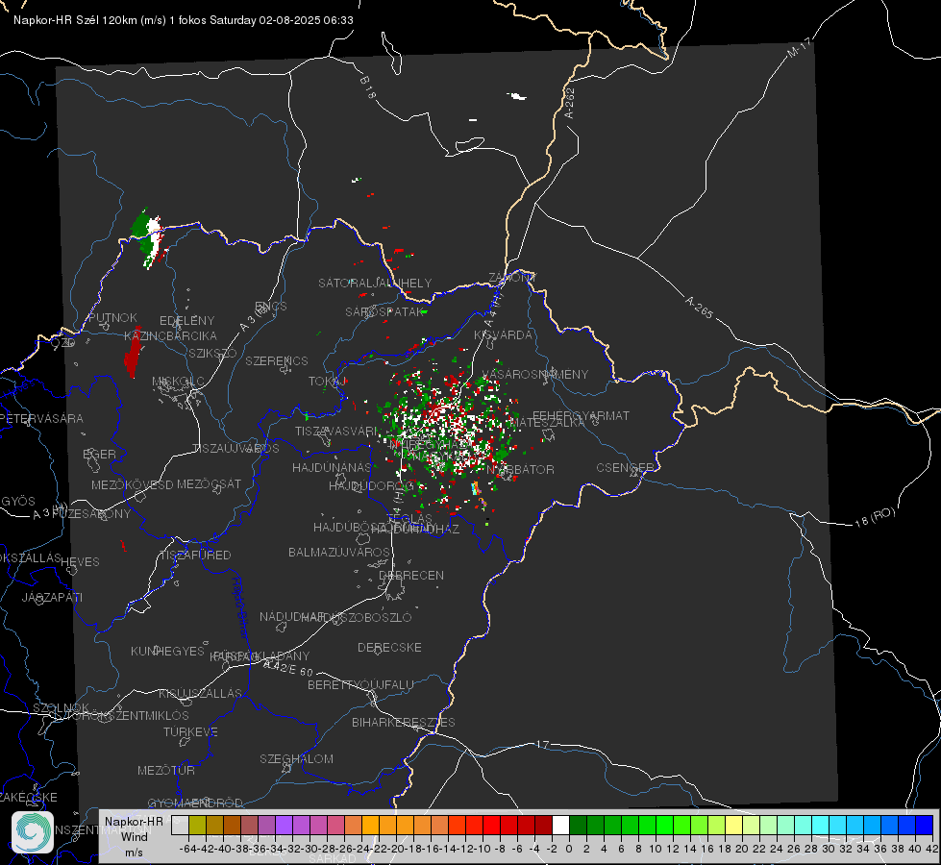Image resolution: width=941 pixels, height=865 pixels.
Task: Click the MEZŐTÚR label
Action: click(x=166, y=770)
